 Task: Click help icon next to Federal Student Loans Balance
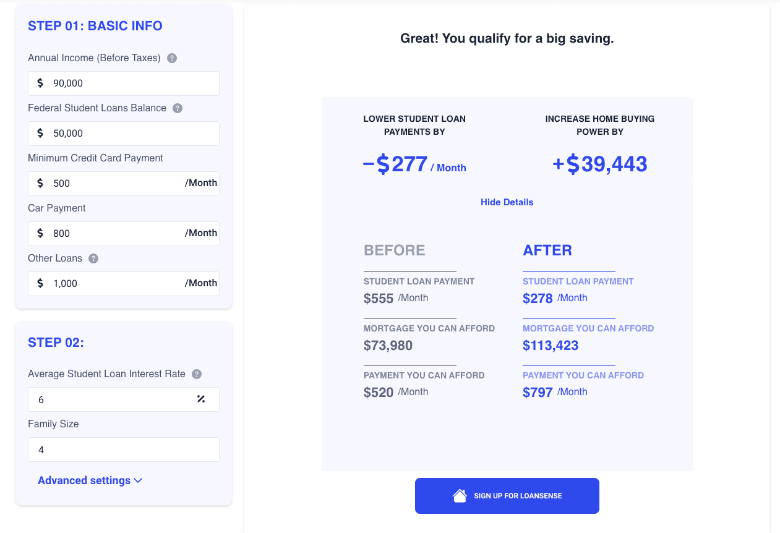point(178,108)
